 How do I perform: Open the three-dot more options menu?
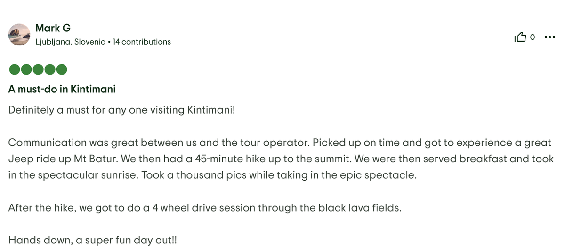pos(549,37)
